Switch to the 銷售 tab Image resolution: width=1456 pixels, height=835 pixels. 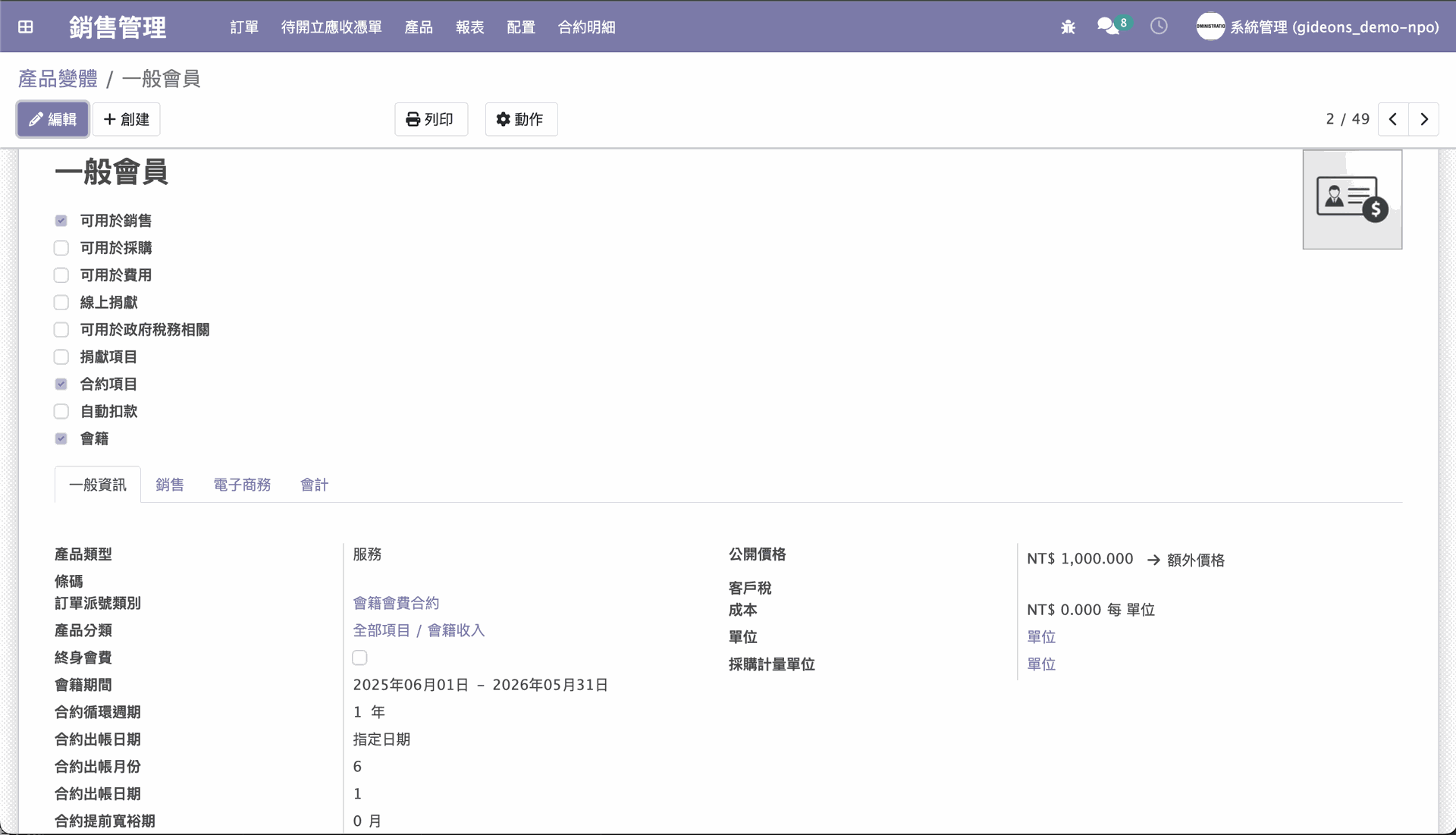(170, 485)
